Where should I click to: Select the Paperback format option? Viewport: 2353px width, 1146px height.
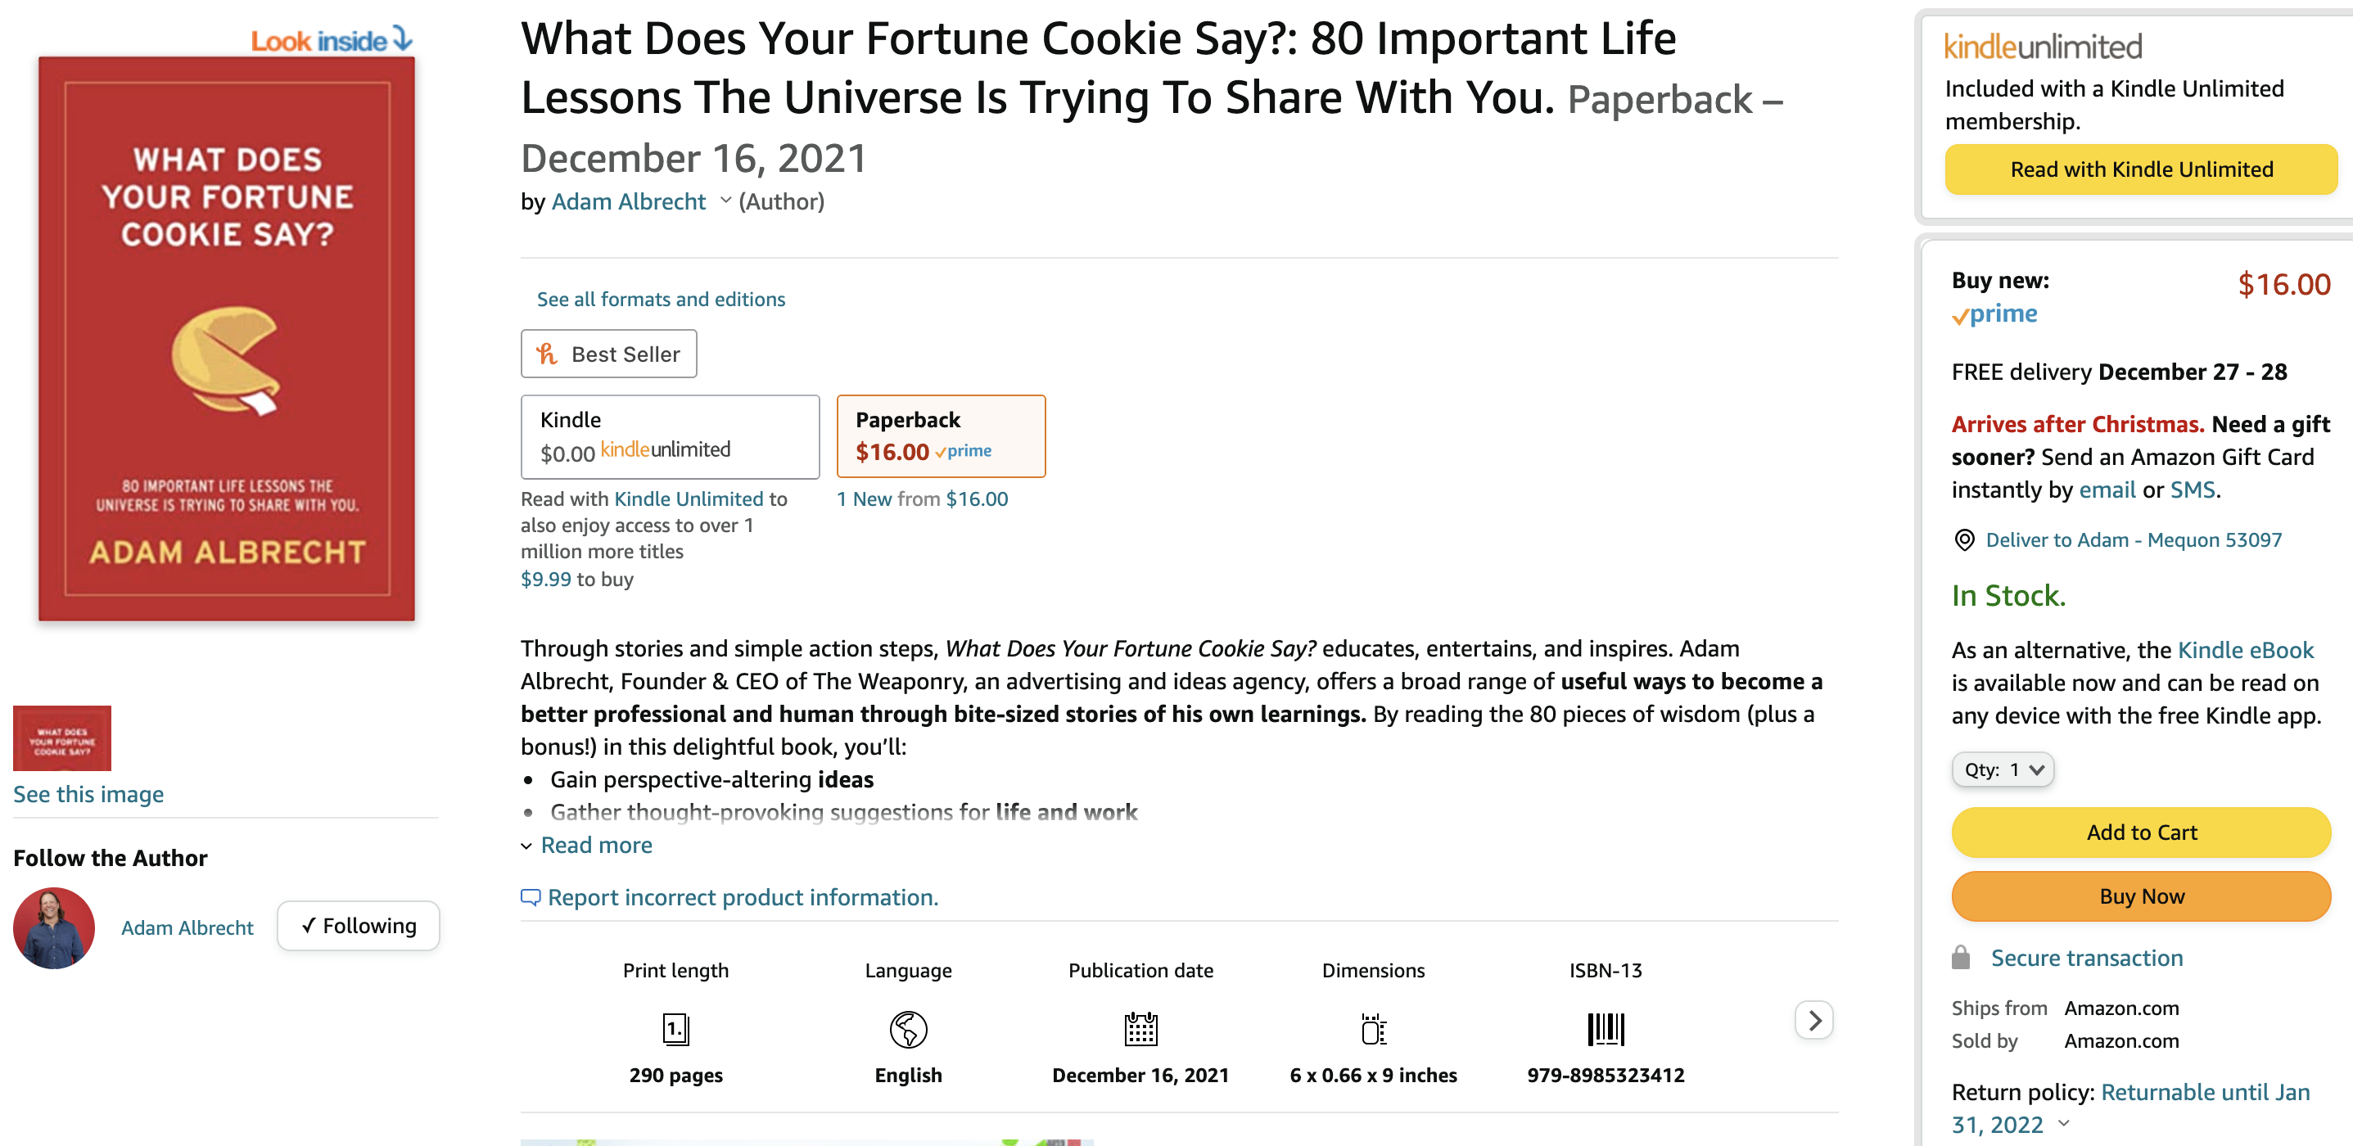tap(941, 436)
